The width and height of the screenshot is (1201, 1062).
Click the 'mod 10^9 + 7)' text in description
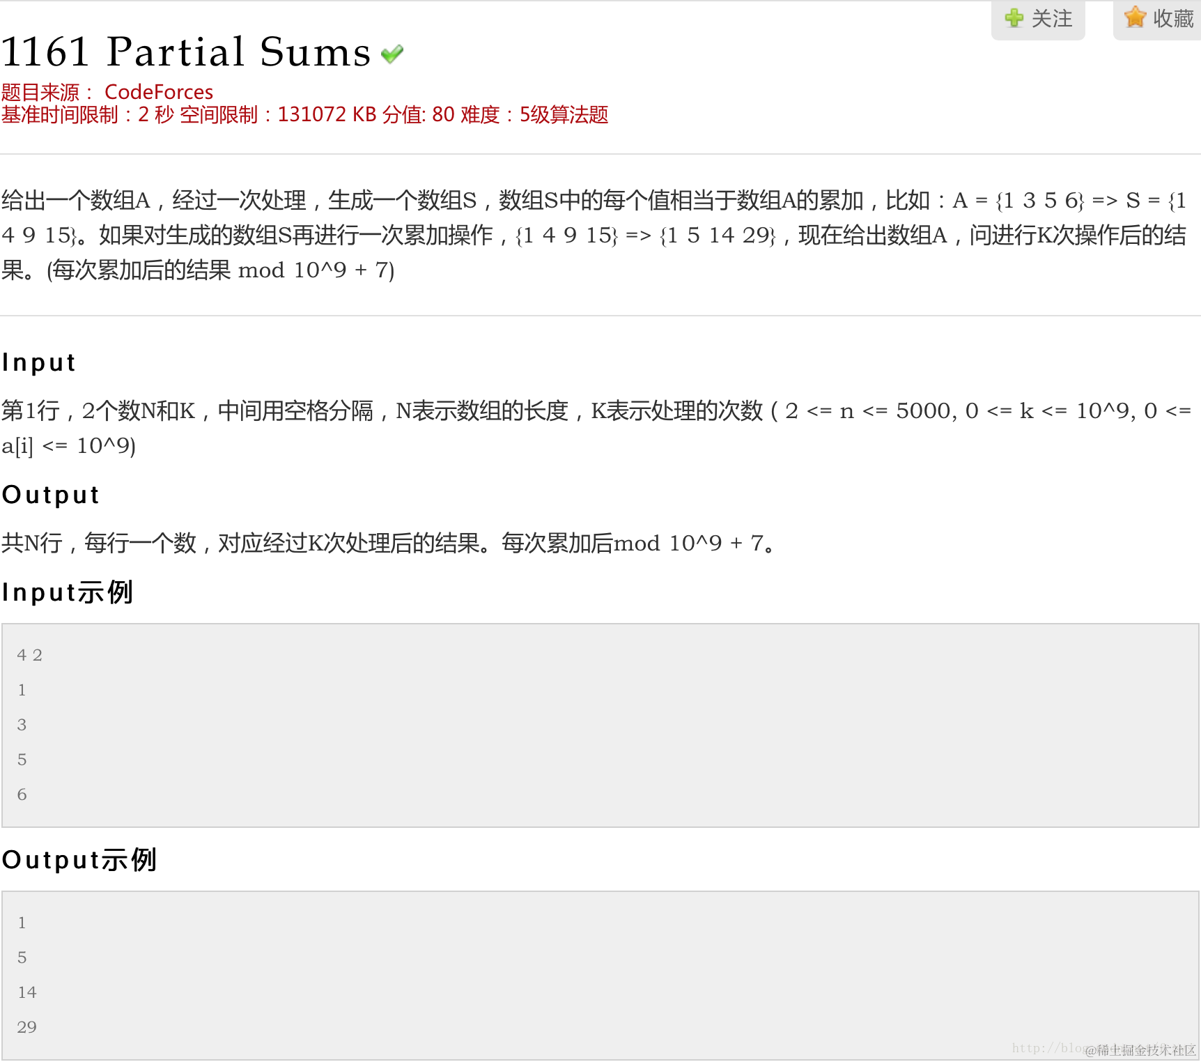point(316,270)
